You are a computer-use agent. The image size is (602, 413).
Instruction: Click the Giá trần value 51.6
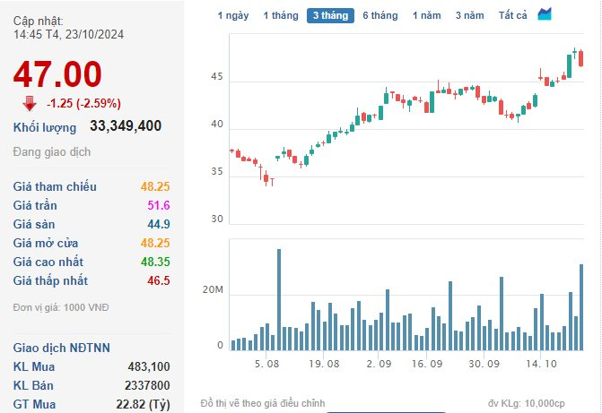click(159, 205)
